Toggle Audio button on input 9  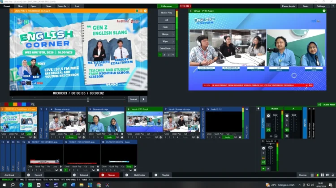[227, 137]
